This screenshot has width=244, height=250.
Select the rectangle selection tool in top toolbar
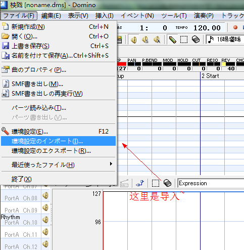(184, 39)
